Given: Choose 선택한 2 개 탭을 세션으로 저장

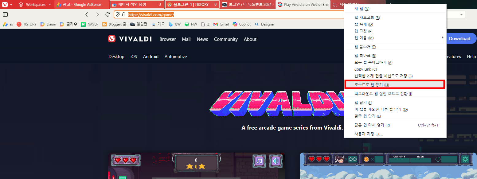Looking at the screenshot, I should 395,76.
